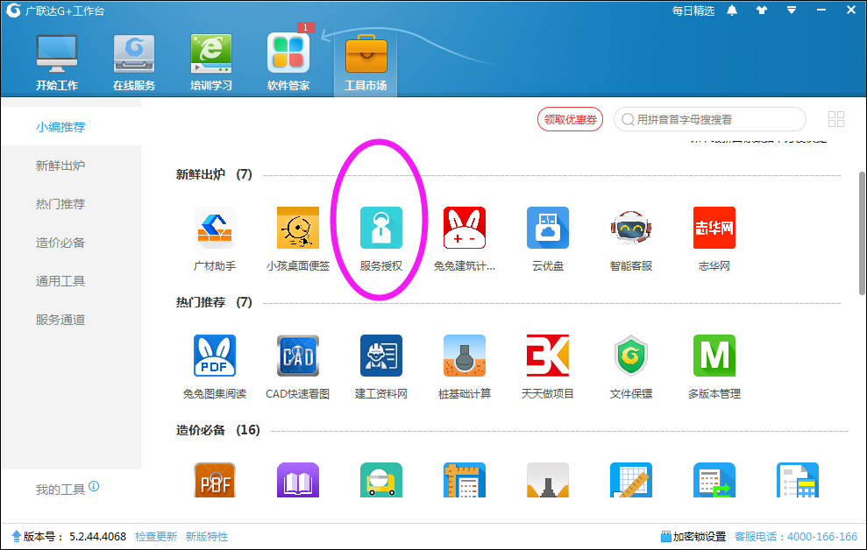The width and height of the screenshot is (867, 550).
Task: Open 兔兔图集阅读 PDF reader
Action: (x=215, y=356)
